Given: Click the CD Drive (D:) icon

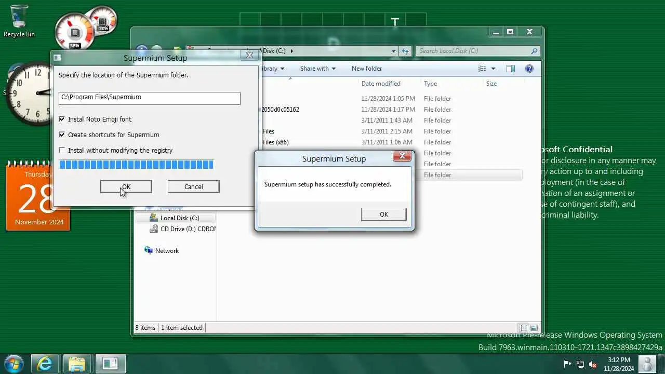Looking at the screenshot, I should pyautogui.click(x=154, y=229).
